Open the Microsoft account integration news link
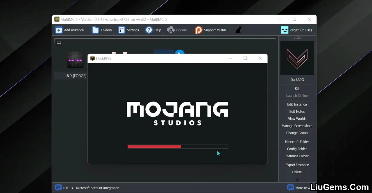 pyautogui.click(x=91, y=188)
